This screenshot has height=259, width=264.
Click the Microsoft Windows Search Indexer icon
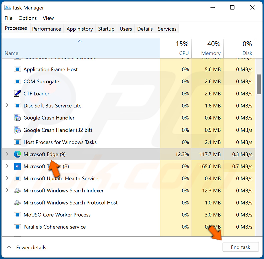17,190
